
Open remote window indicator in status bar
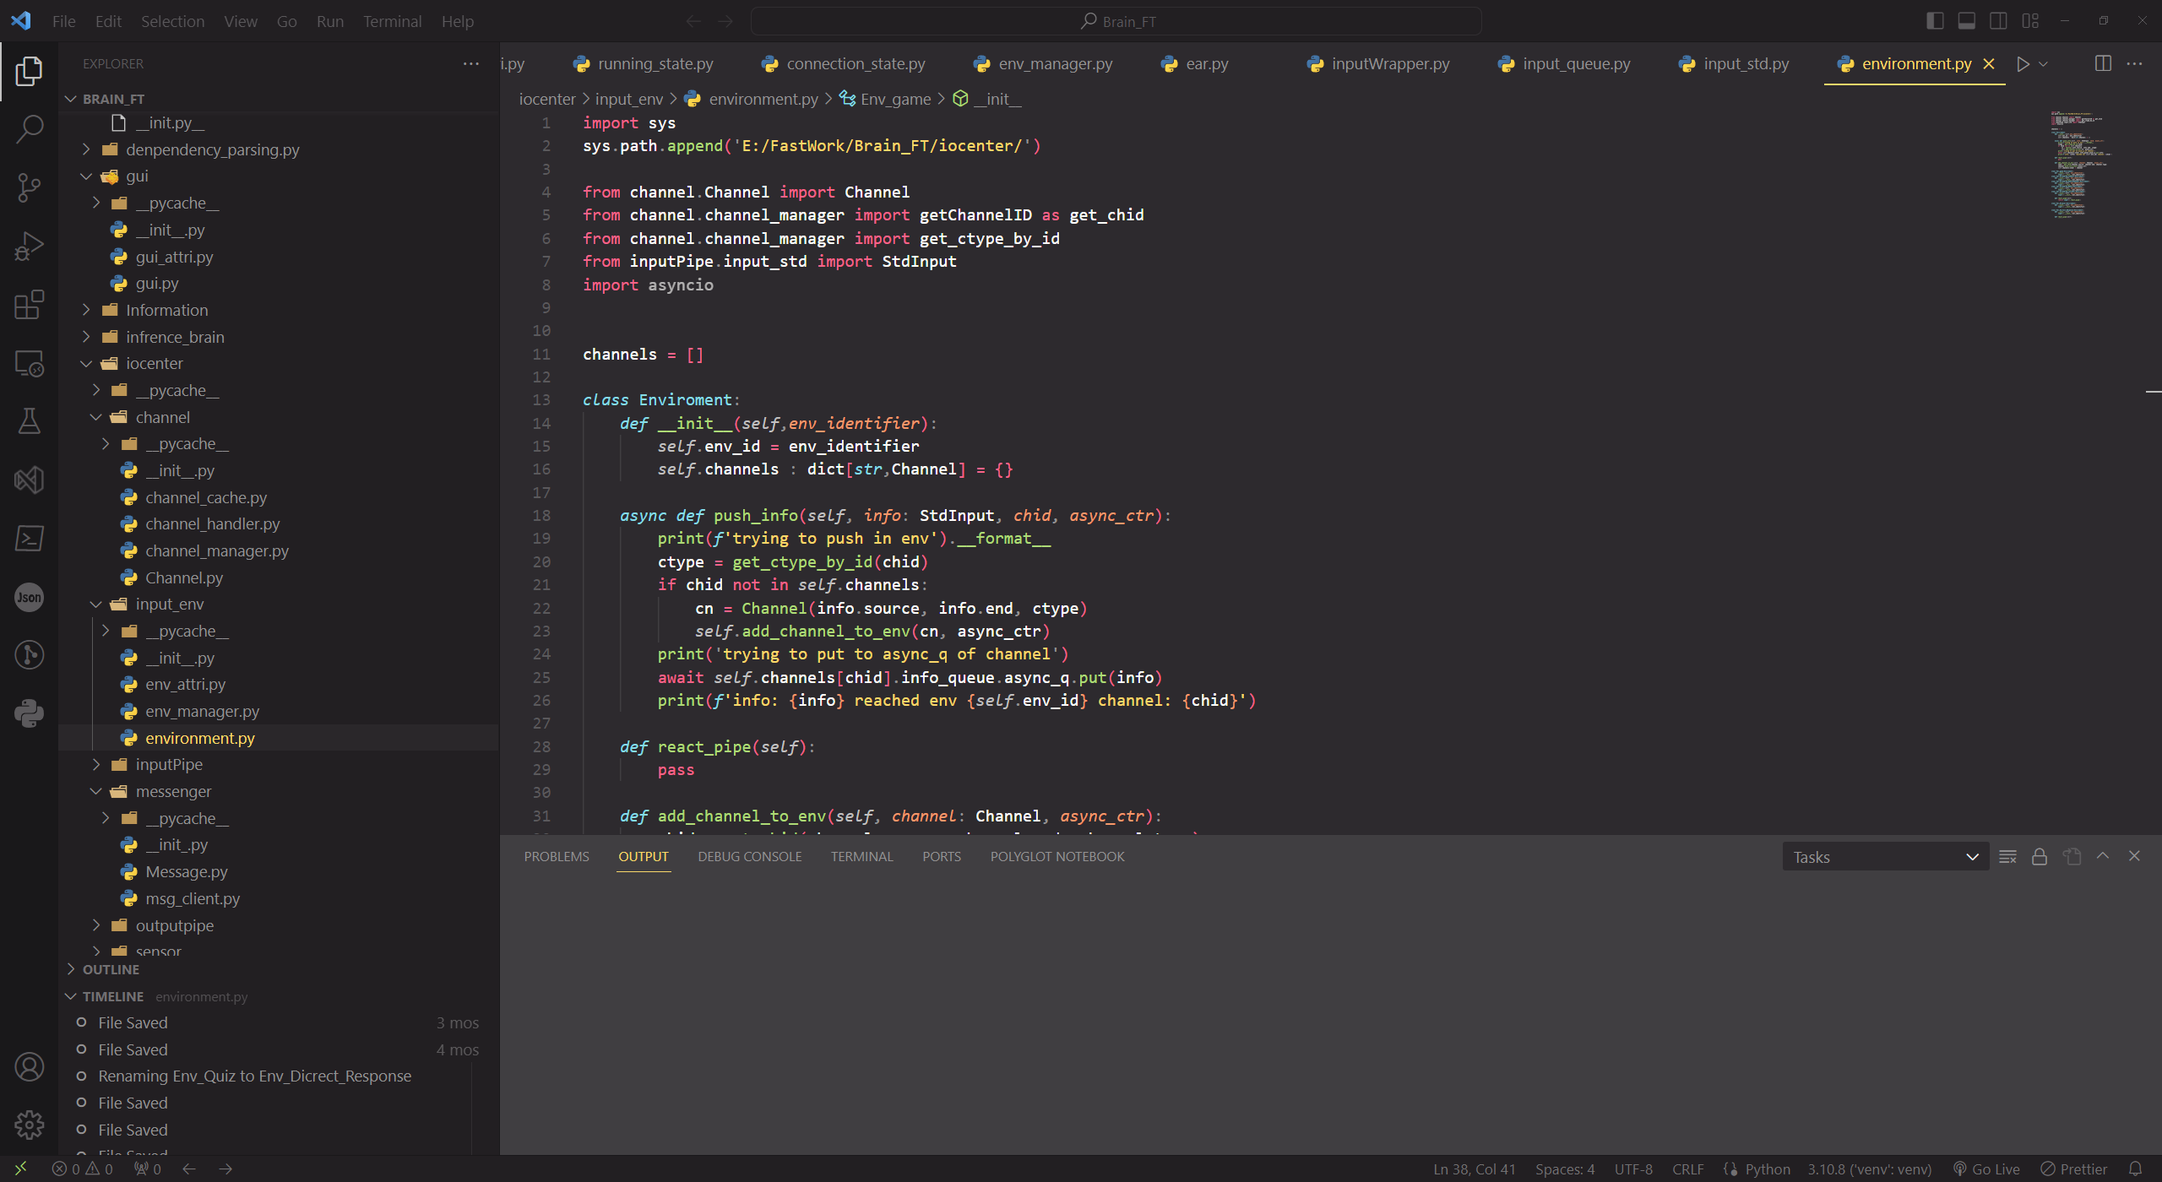[20, 1168]
